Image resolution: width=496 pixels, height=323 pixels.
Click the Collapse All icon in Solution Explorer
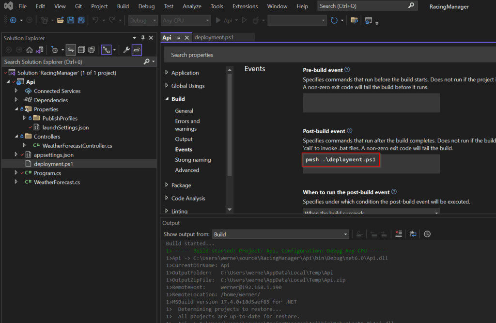(81, 50)
